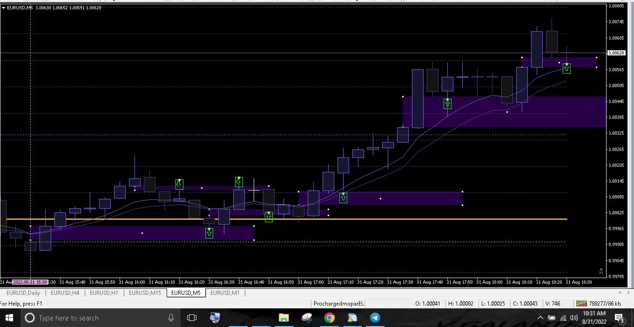The height and width of the screenshot is (327, 634).
Task: Click the small figure icon at chart bottom-right
Action: (601, 271)
